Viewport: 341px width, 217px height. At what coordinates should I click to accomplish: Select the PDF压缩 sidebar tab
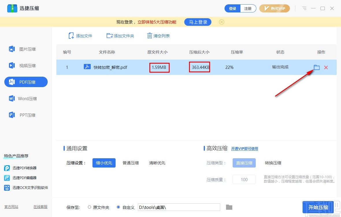[26, 82]
